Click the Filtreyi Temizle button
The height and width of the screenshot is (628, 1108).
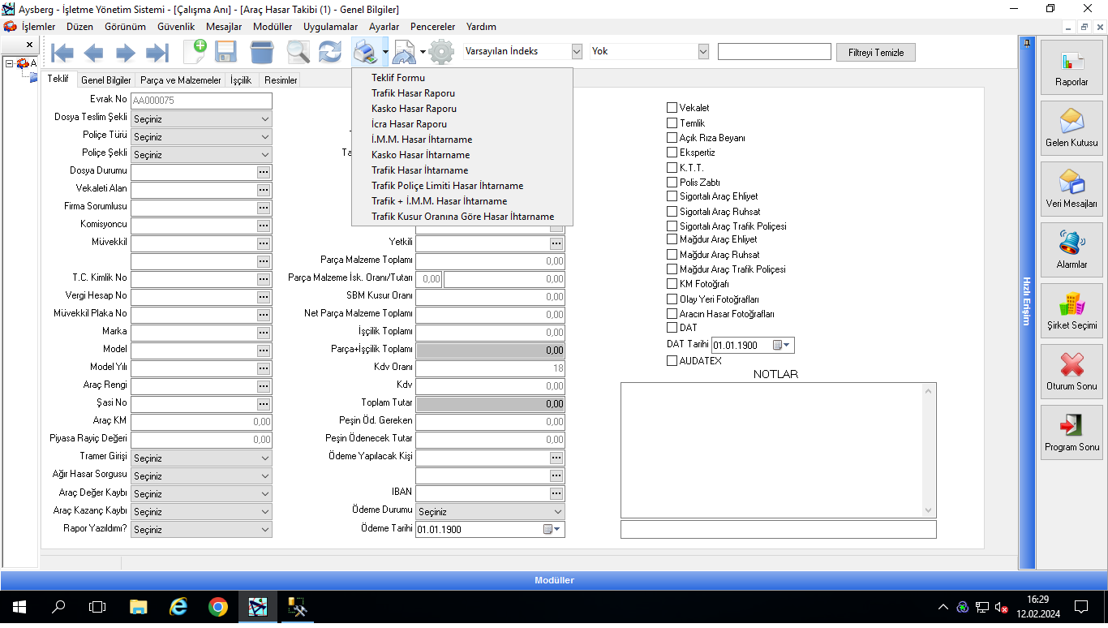[x=875, y=52]
